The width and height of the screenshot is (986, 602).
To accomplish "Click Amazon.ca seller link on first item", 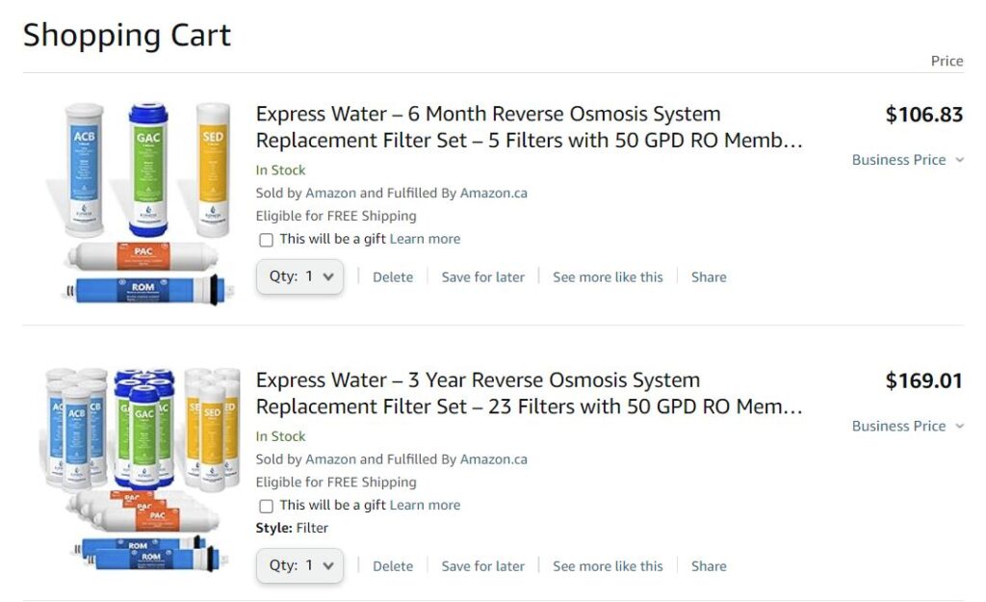I will tap(493, 193).
